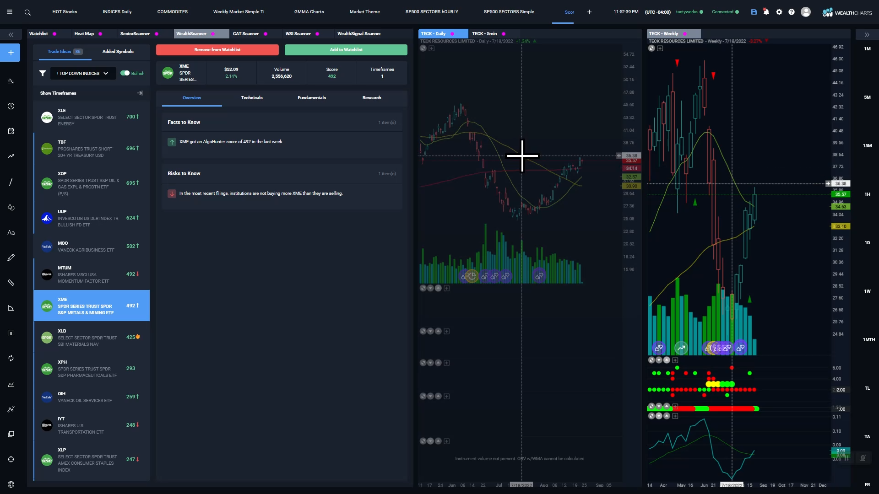Screen dimensions: 879x494
Task: Open the Technicals tab
Action: point(252,98)
